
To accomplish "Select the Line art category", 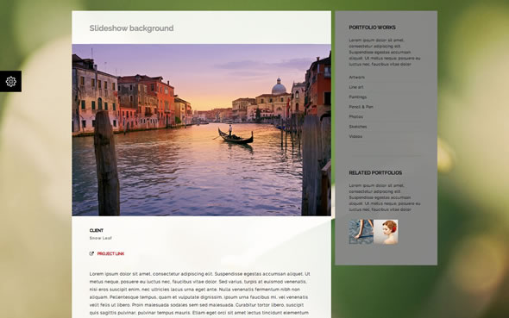I will [356, 87].
